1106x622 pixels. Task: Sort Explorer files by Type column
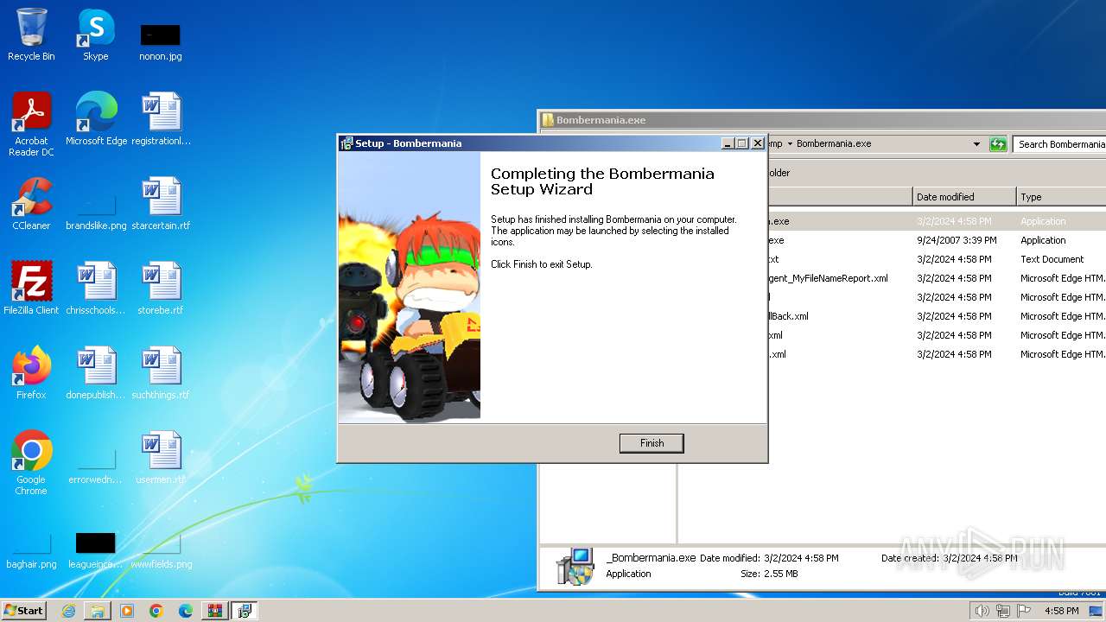pyautogui.click(x=1061, y=197)
